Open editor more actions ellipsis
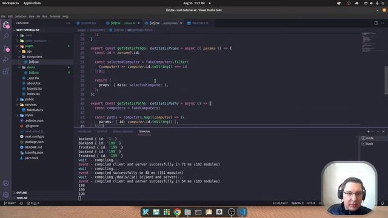 point(383,23)
